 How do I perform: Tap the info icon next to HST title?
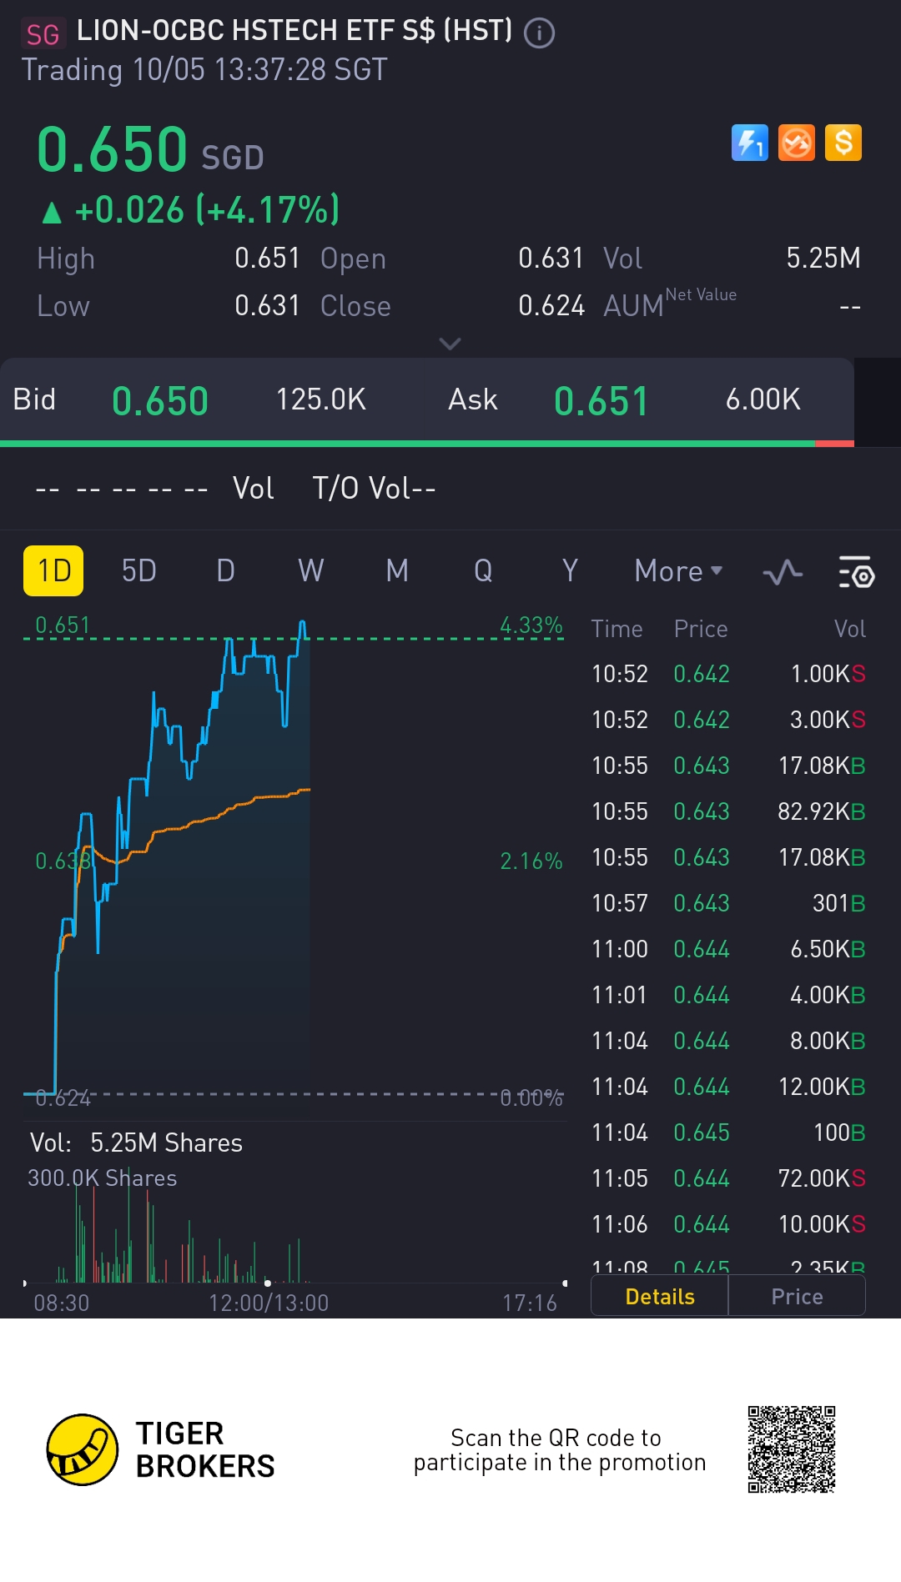(x=539, y=33)
